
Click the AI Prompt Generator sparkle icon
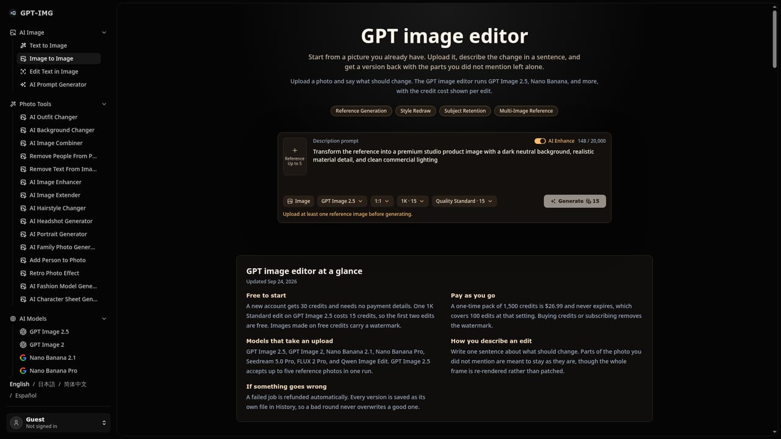pyautogui.click(x=23, y=85)
